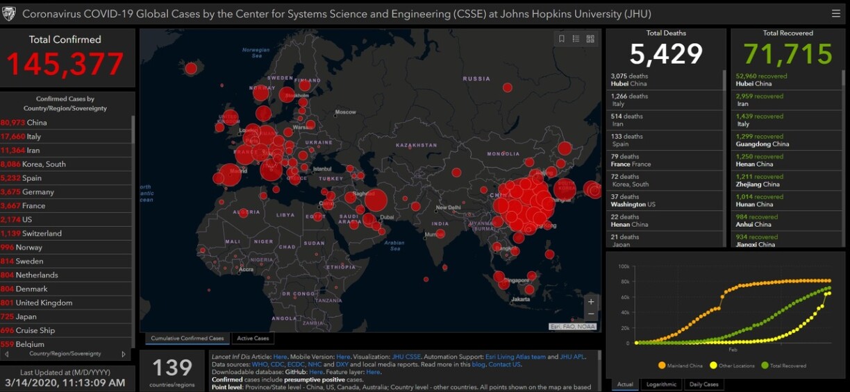850x392 pixels.
Task: Zoom in on the map with plus button
Action: click(x=591, y=302)
